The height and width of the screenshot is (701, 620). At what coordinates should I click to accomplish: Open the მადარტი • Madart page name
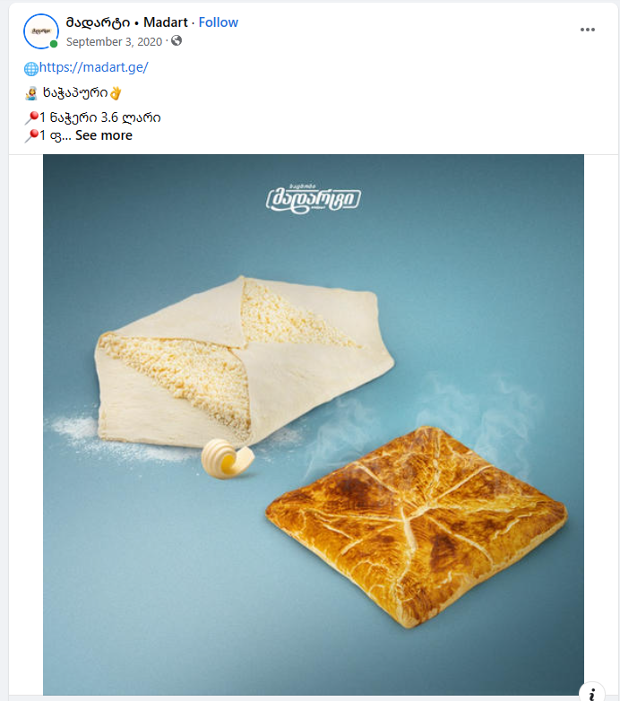(x=127, y=22)
